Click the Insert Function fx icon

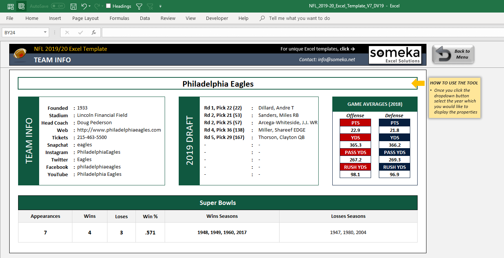(94, 32)
